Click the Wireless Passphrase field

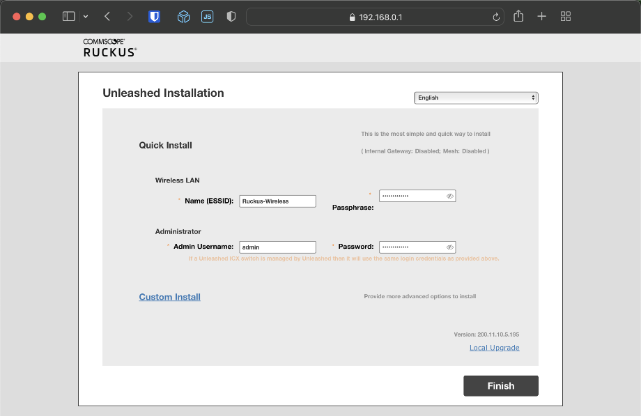pos(417,196)
